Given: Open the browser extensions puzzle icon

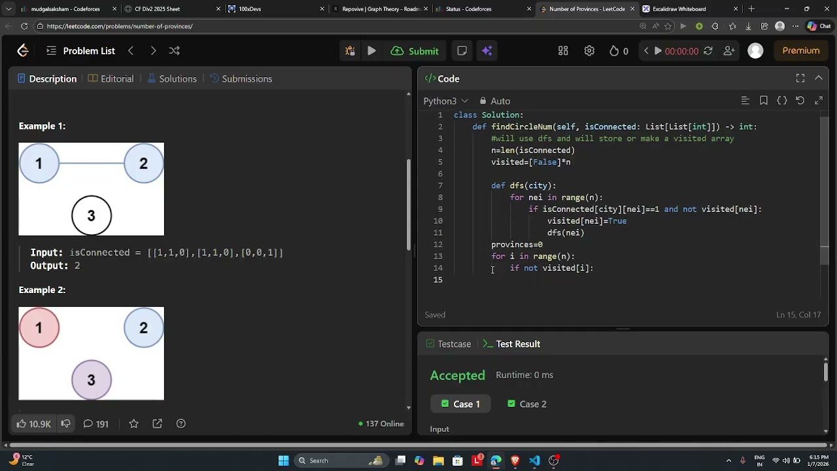Looking at the screenshot, I should (x=715, y=26).
